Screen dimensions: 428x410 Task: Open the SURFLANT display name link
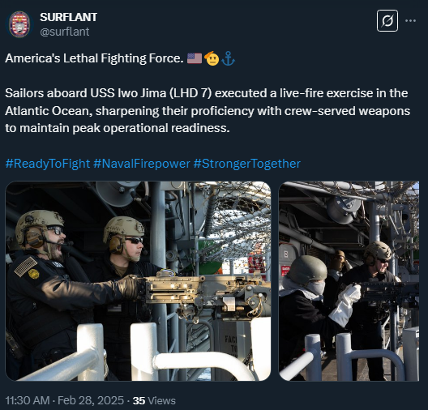68,17
